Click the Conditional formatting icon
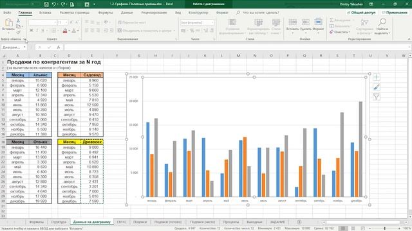Viewport: 412px width, 231px height. (x=232, y=22)
